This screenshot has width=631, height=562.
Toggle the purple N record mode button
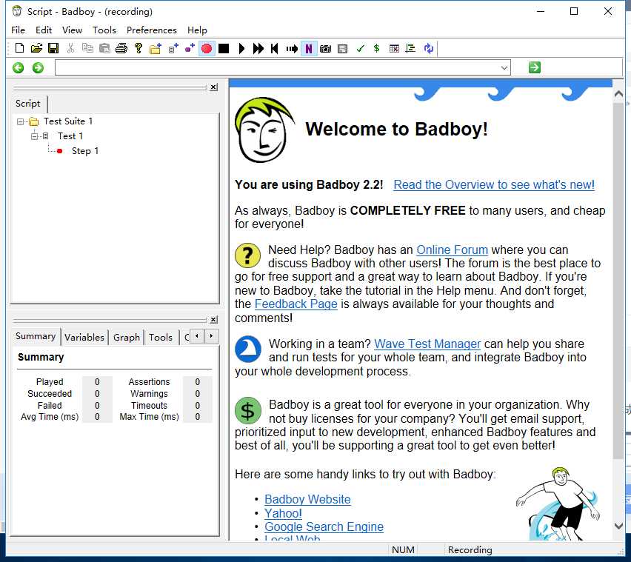coord(309,49)
